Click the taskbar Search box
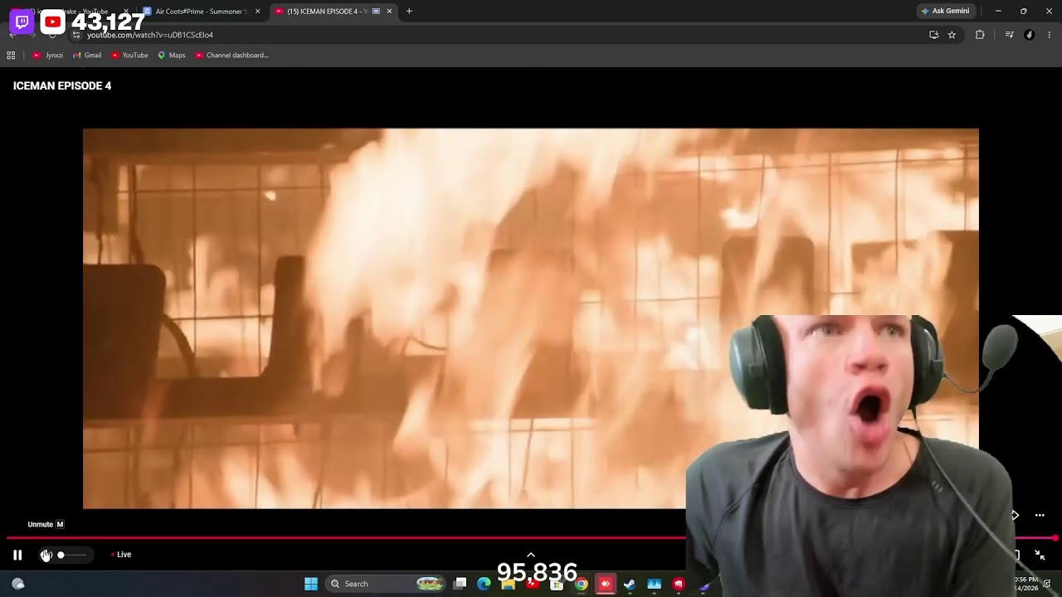 pyautogui.click(x=387, y=584)
